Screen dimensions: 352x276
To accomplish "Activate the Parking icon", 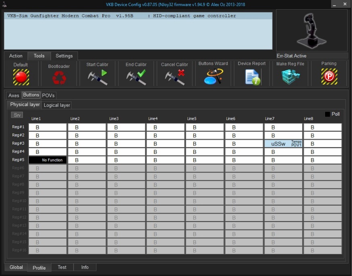I will point(329,76).
